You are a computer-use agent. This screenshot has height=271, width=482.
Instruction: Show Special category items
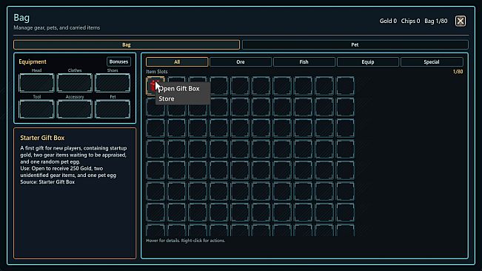pyautogui.click(x=432, y=61)
